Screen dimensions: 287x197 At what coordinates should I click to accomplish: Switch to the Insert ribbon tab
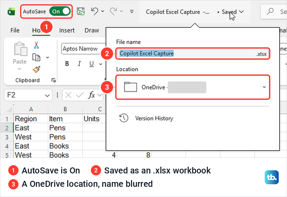tap(67, 30)
